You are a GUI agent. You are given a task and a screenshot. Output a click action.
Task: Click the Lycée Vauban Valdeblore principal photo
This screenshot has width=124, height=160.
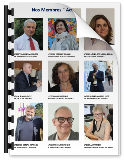pos(28,34)
